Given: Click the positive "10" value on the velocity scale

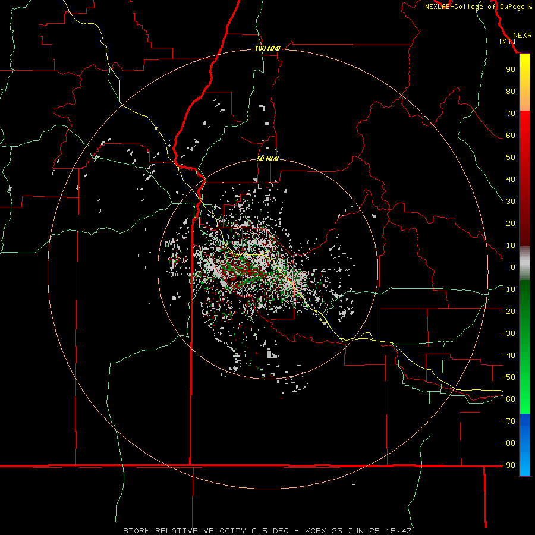Looking at the screenshot, I should click(511, 246).
